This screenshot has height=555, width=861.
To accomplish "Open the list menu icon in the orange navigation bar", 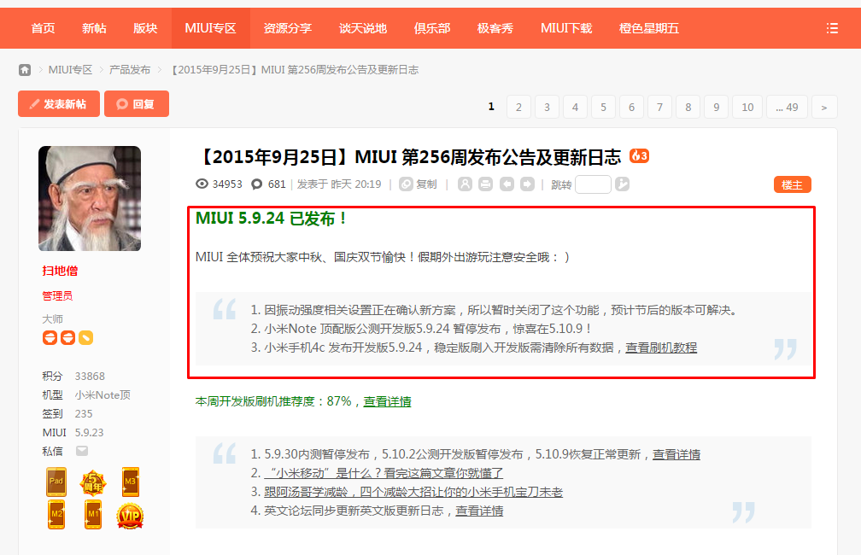I will [x=832, y=28].
